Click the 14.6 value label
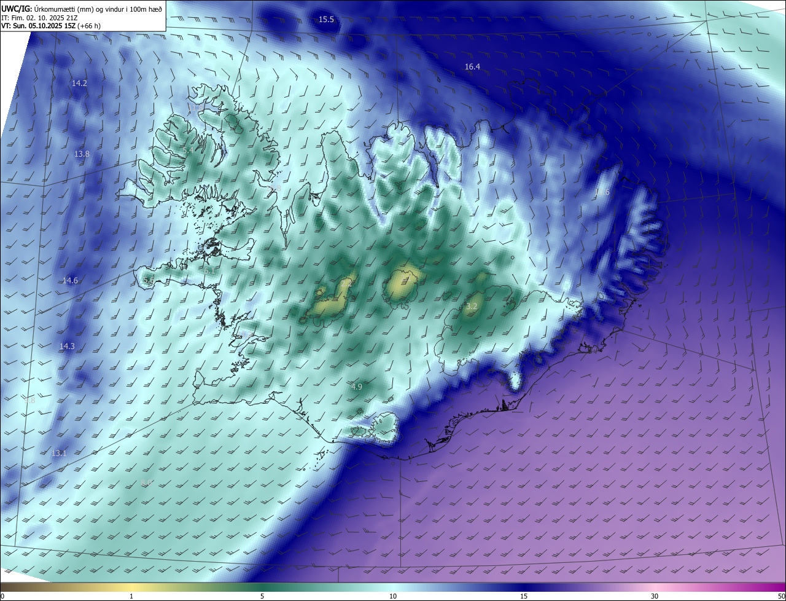The image size is (786, 601). pos(70,281)
